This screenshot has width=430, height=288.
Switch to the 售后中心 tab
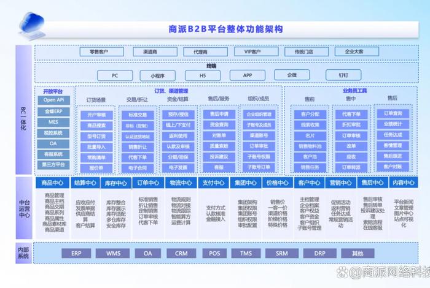pyautogui.click(x=372, y=183)
